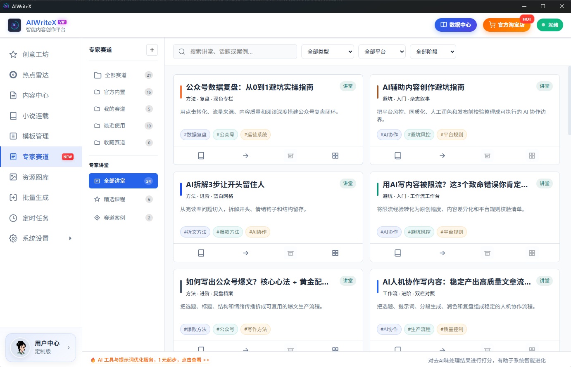Click the #写作方法 tag

[255, 329]
